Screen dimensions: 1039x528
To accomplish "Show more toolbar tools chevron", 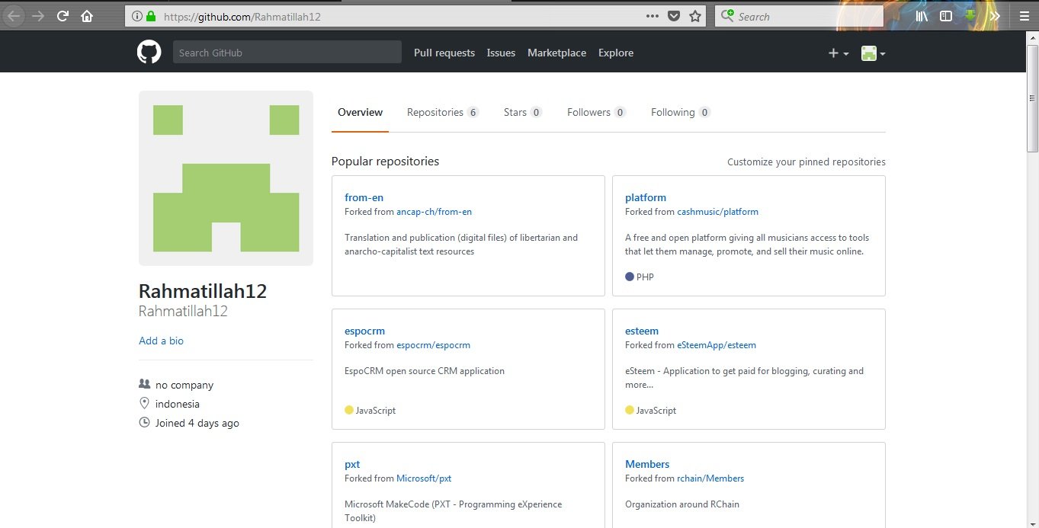I will 995,16.
